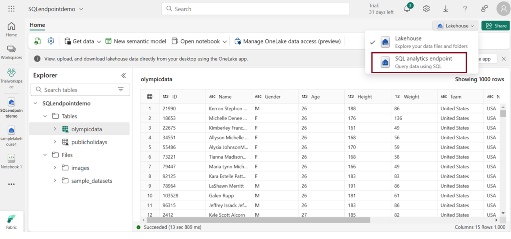Click the filter icon in search tables

pos(120,90)
